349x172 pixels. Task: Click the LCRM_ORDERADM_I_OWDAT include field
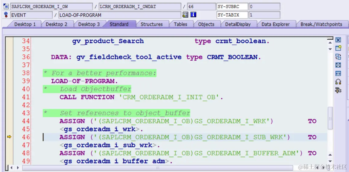click(140, 7)
